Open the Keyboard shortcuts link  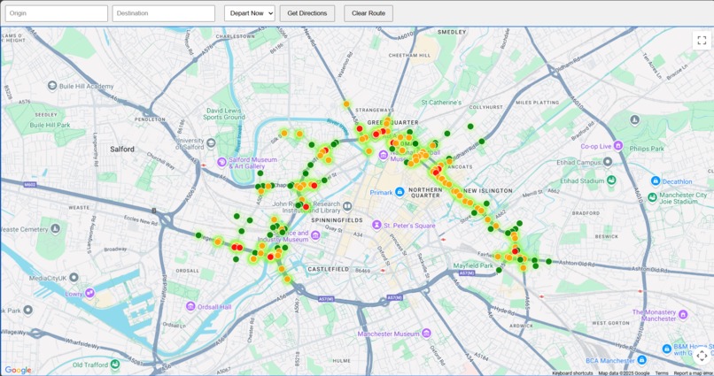(572, 373)
